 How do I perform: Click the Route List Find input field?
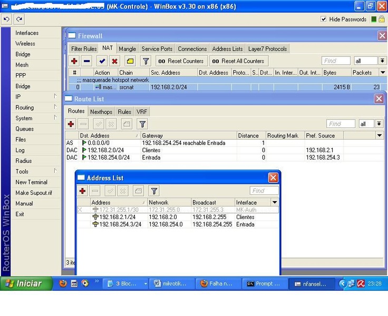[x=341, y=124]
